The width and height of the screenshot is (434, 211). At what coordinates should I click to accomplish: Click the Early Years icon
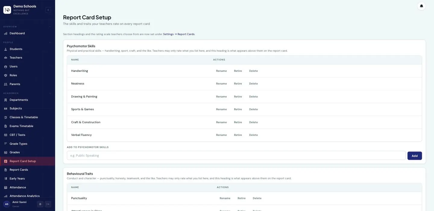click(x=5, y=179)
